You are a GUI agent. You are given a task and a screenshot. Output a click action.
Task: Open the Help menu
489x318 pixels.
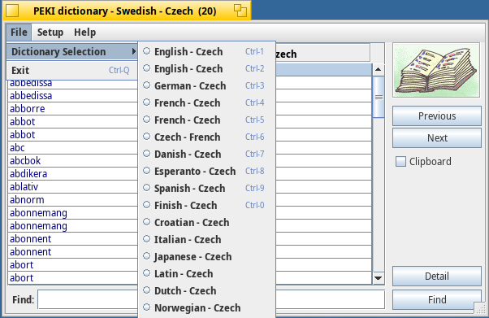click(x=84, y=33)
